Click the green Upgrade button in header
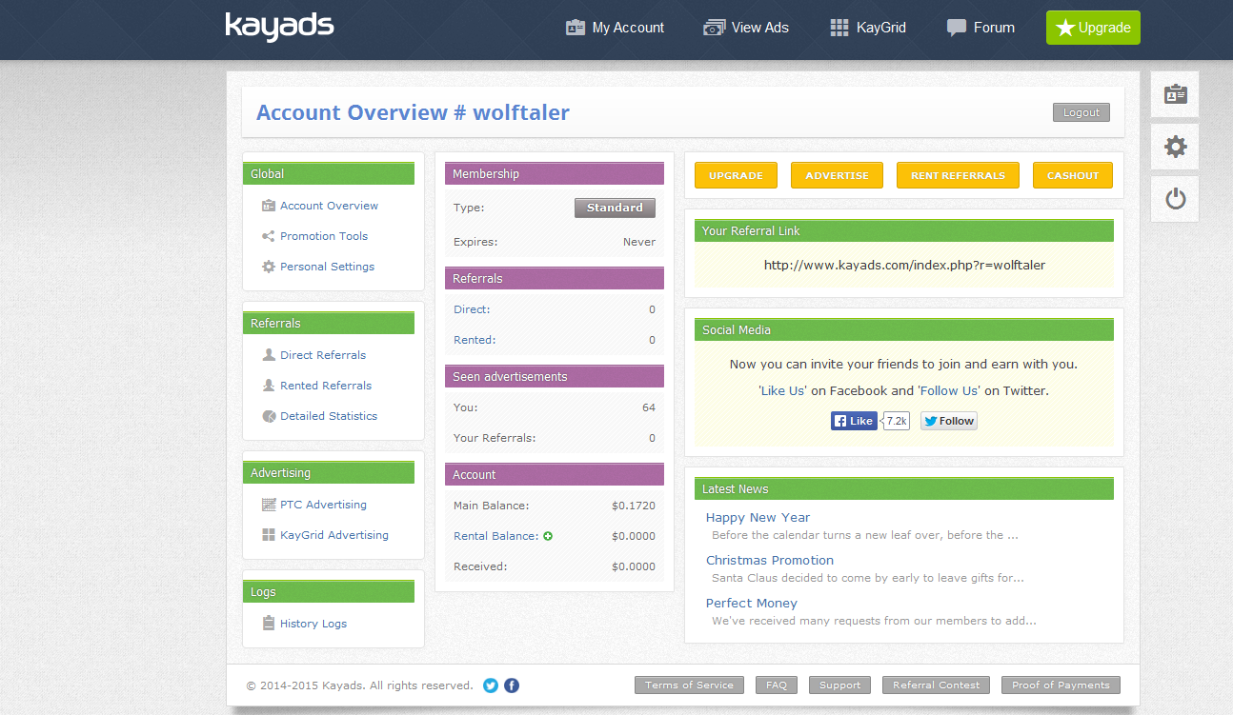Screen dimensions: 1233x715 coord(1093,28)
